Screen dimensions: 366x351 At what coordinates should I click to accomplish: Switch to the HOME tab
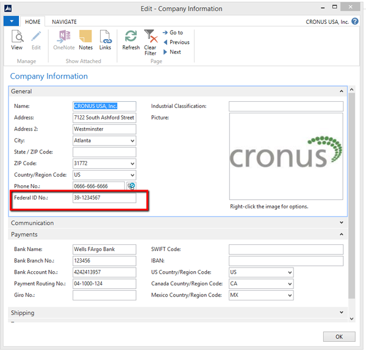pyautogui.click(x=33, y=22)
